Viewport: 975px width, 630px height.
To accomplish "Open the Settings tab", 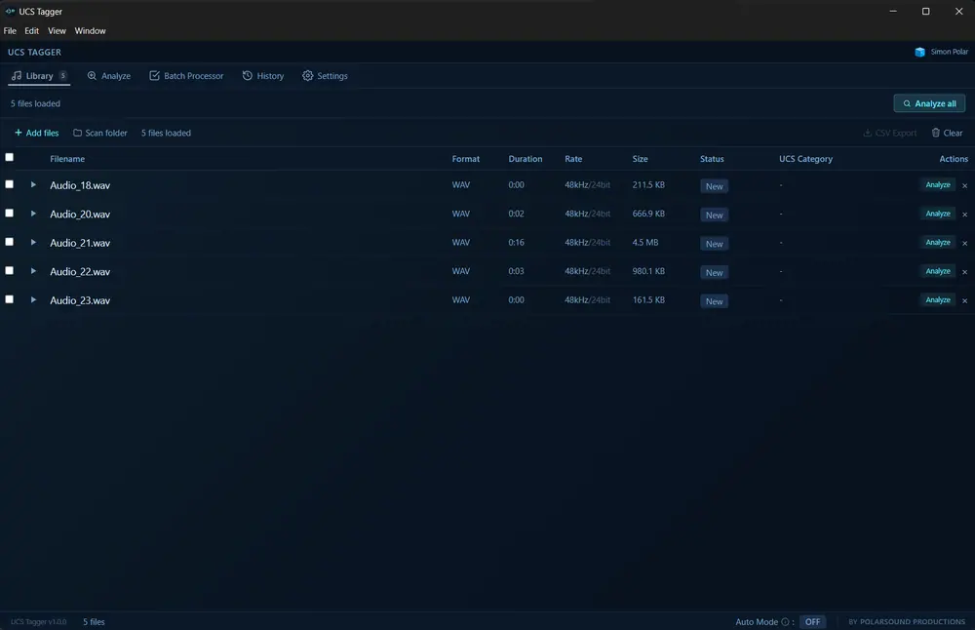I will (326, 76).
